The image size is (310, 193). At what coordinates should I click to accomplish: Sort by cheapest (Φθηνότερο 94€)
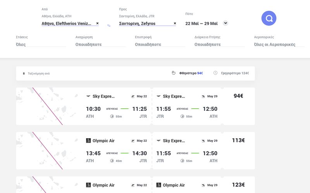tap(191, 73)
